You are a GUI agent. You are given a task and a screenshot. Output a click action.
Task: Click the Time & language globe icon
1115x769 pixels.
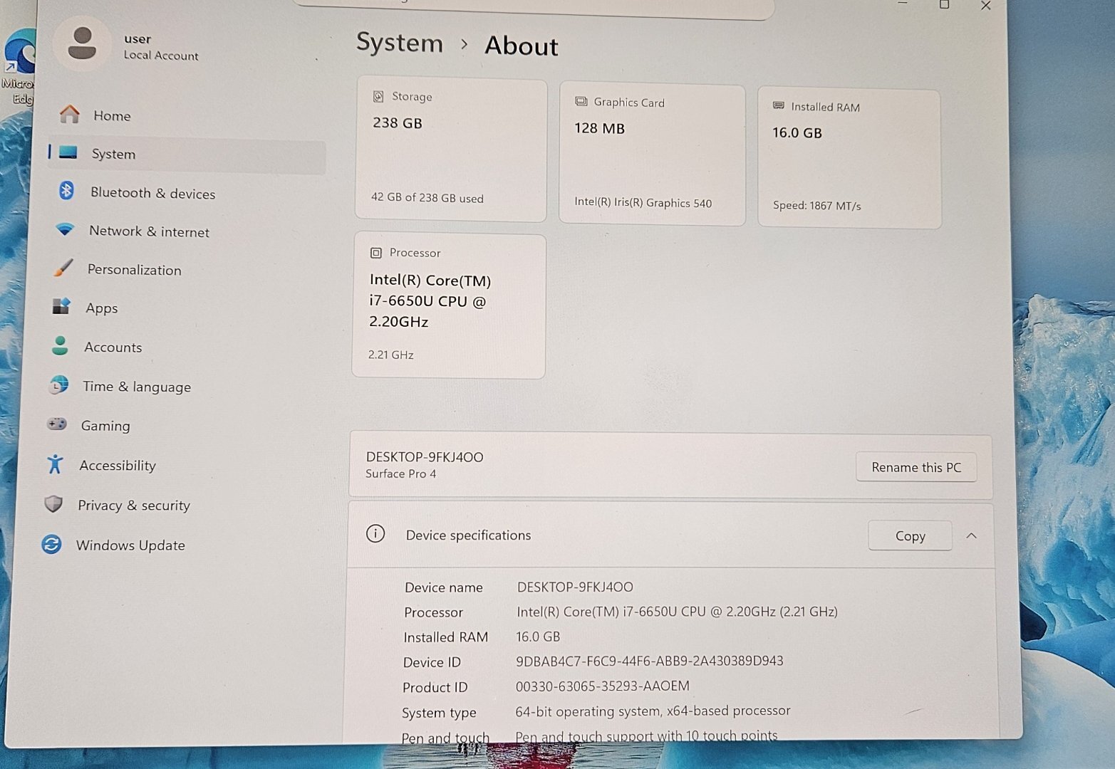click(x=58, y=385)
